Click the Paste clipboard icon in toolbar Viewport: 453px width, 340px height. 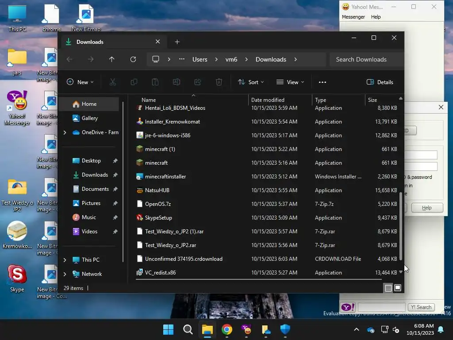(x=155, y=82)
